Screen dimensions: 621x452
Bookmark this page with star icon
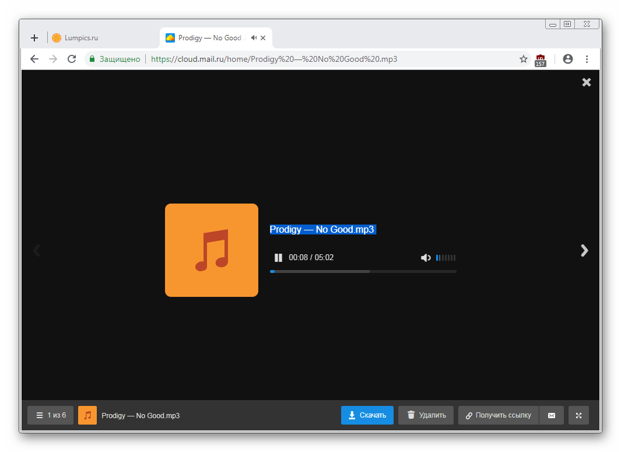523,59
